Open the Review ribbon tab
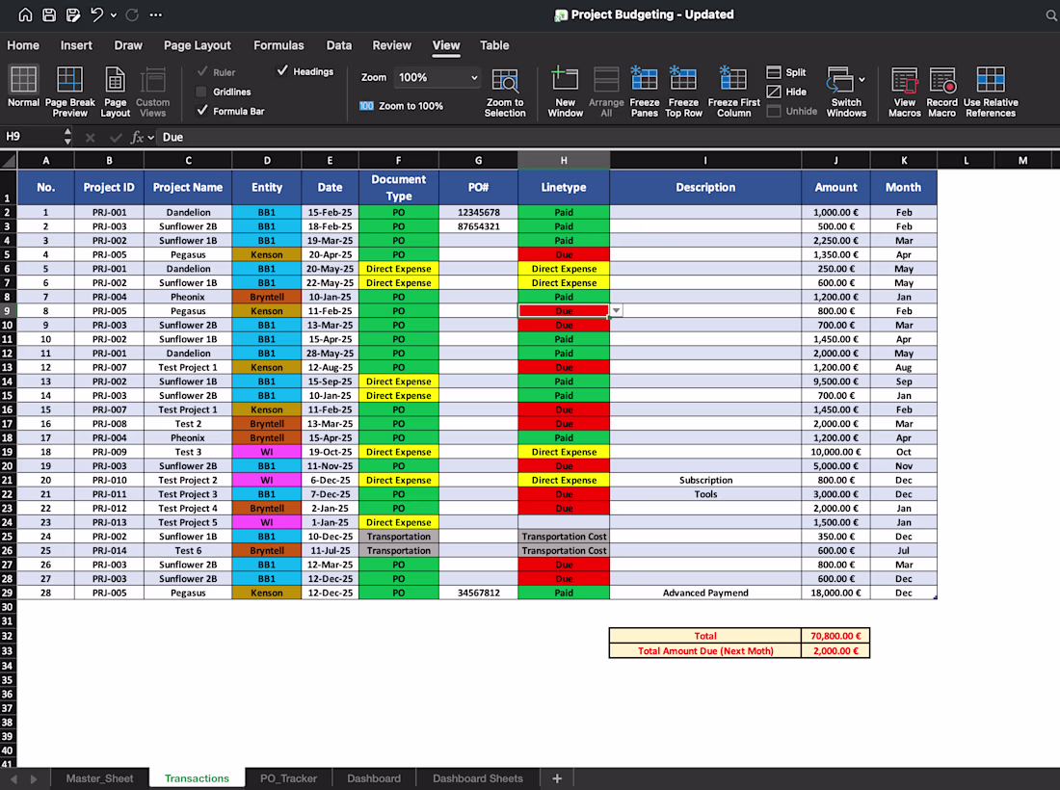This screenshot has width=1060, height=790. coord(391,45)
